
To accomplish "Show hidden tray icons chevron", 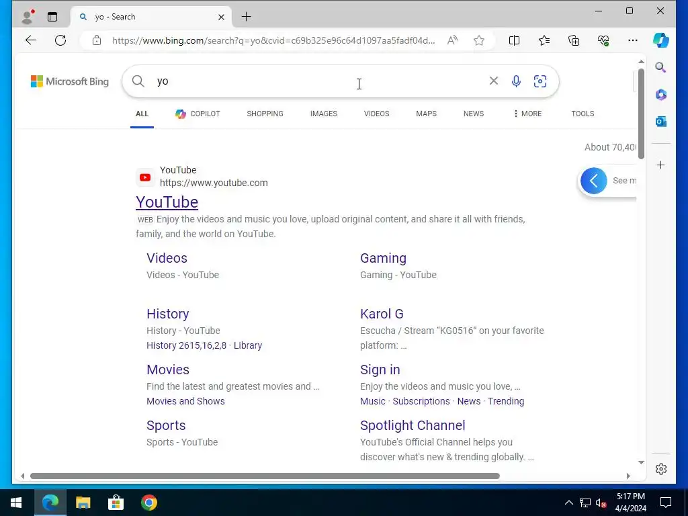I will (568, 503).
